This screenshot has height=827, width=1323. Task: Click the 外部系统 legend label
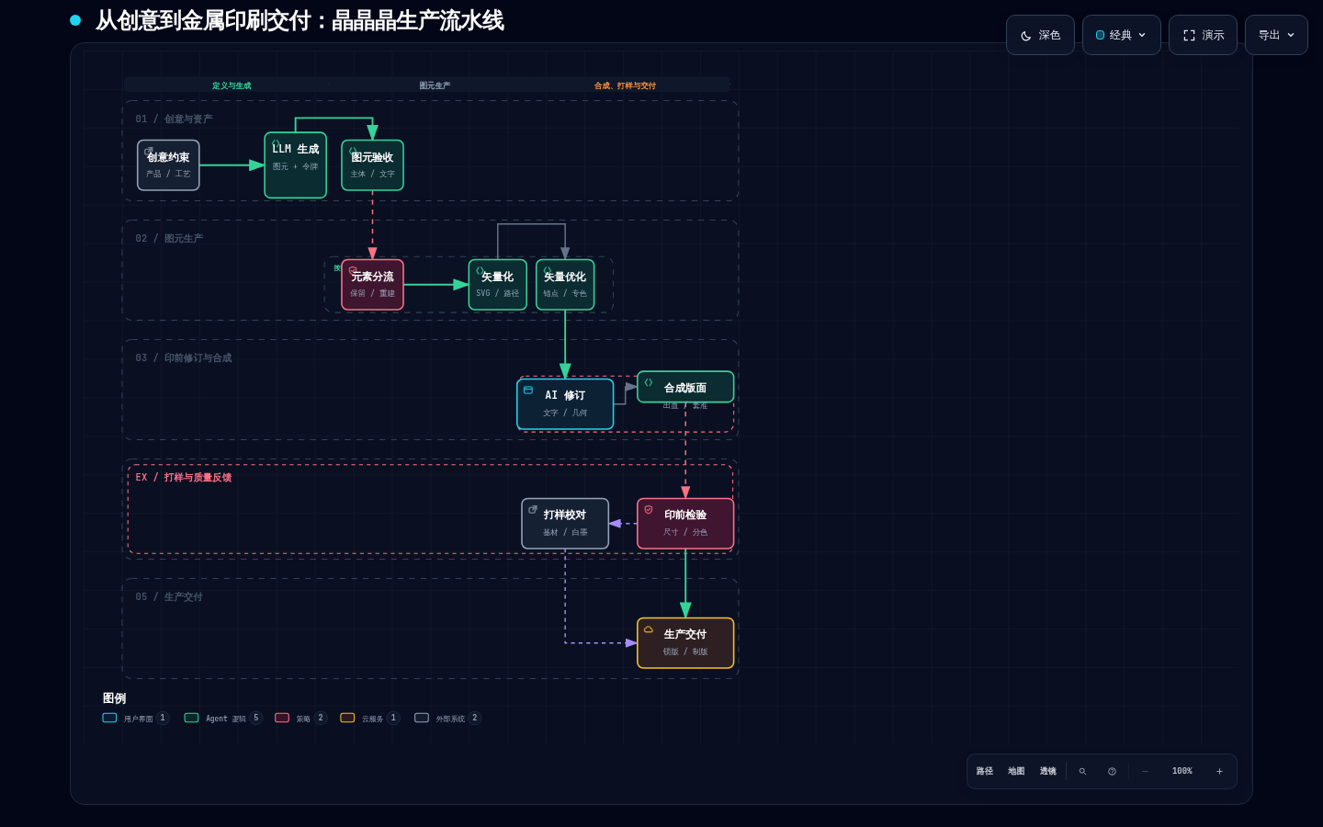[450, 719]
